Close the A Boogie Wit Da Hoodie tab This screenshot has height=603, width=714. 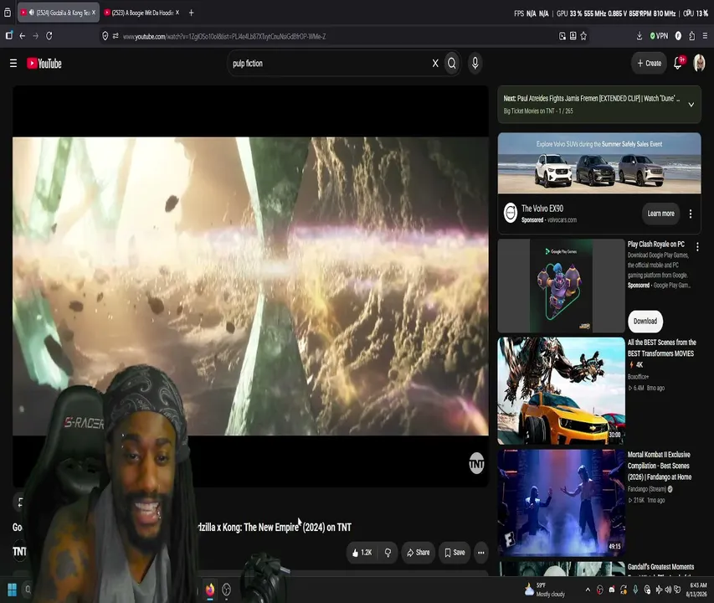pyautogui.click(x=177, y=13)
